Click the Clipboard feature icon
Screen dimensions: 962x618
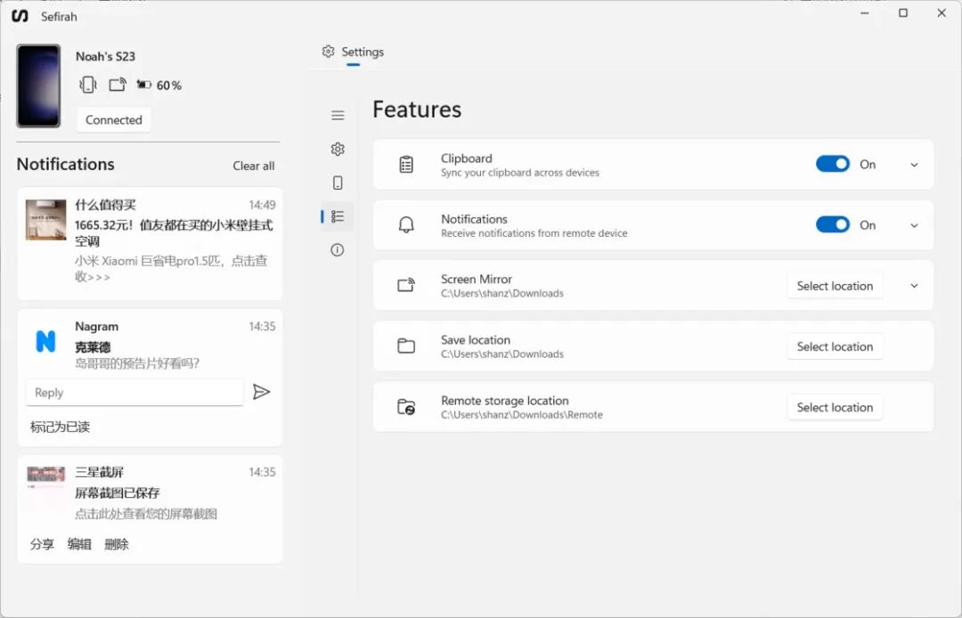pyautogui.click(x=406, y=165)
